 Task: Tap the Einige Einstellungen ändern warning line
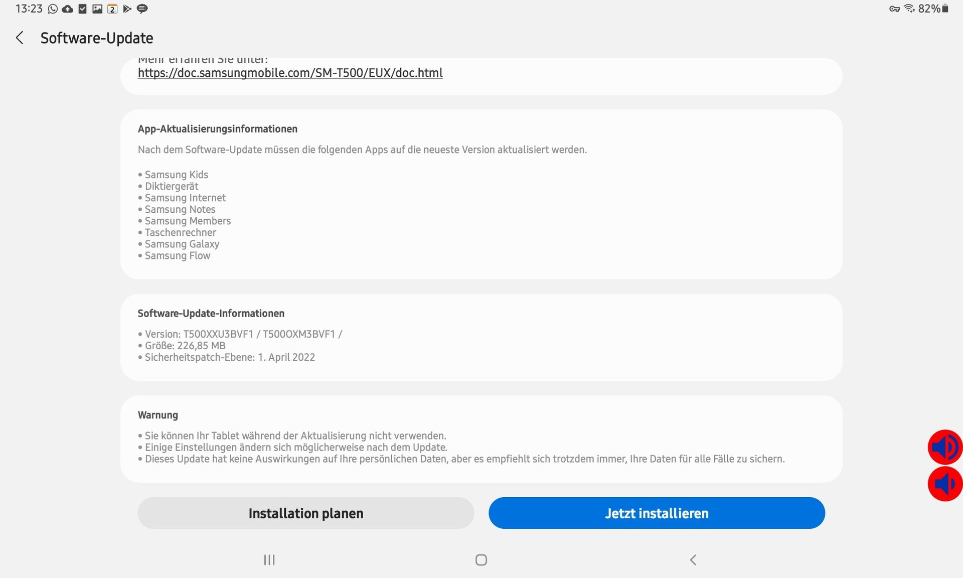pos(292,447)
